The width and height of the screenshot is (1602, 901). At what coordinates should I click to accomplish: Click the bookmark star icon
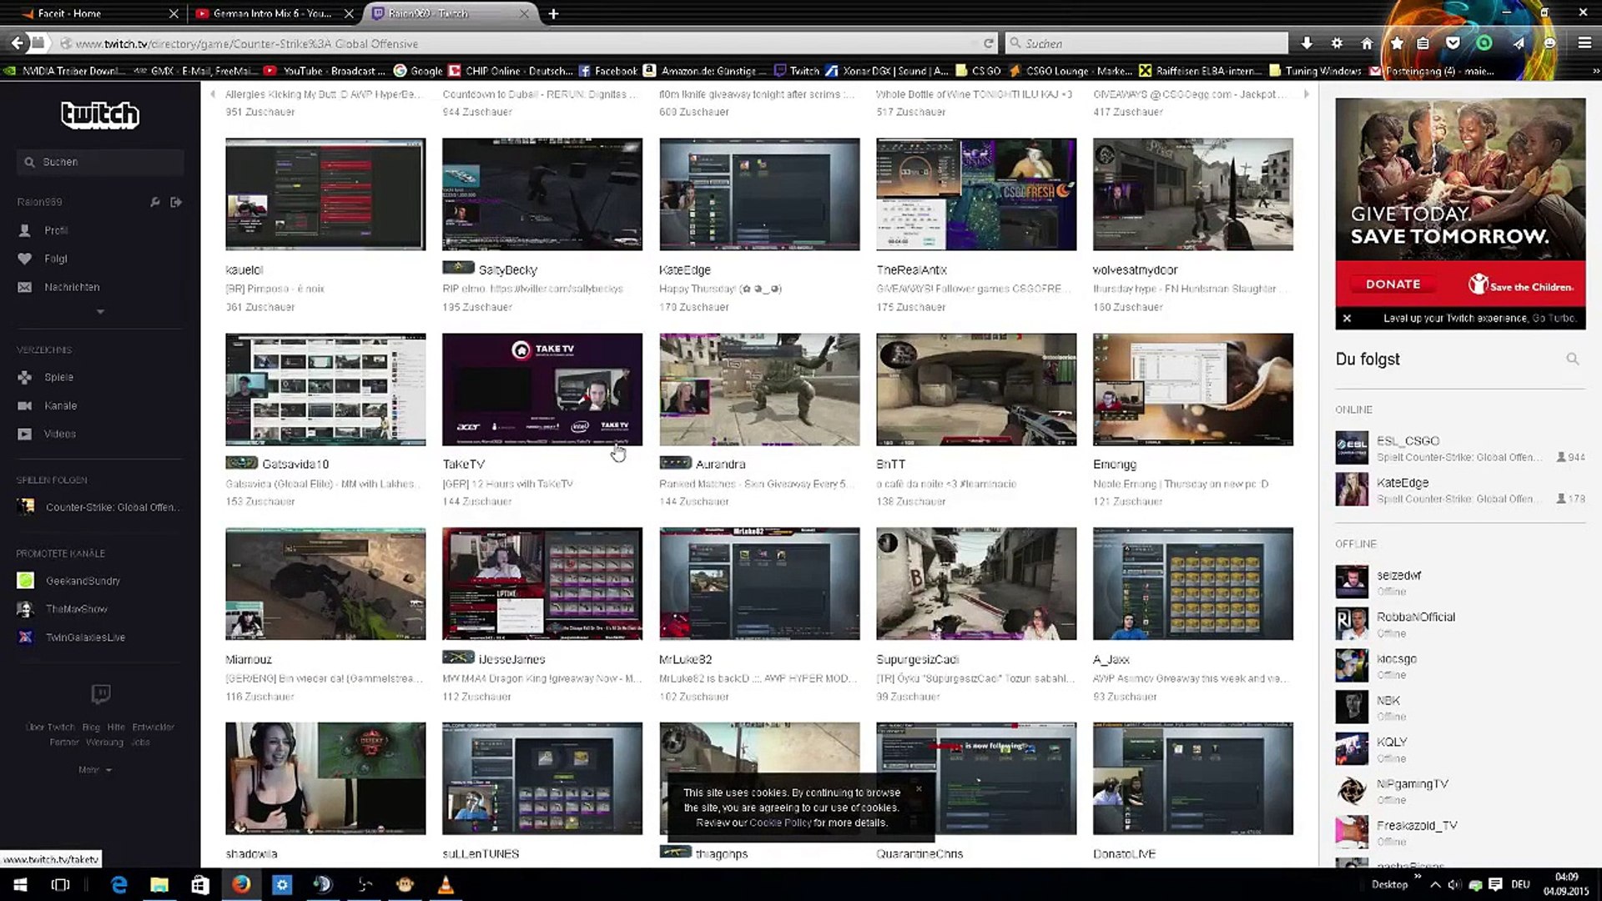click(x=1397, y=43)
